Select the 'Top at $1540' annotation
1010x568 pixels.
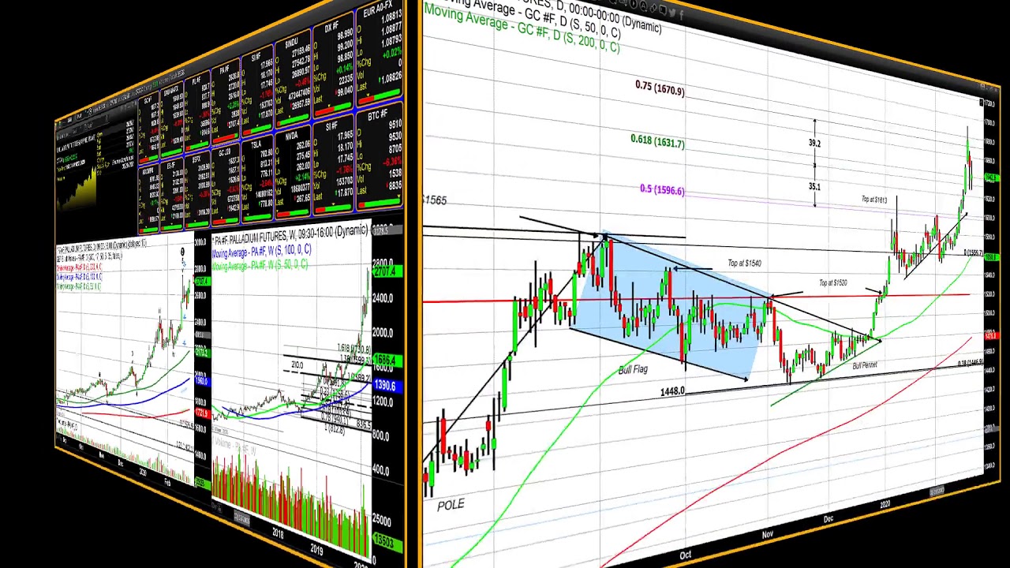744,263
